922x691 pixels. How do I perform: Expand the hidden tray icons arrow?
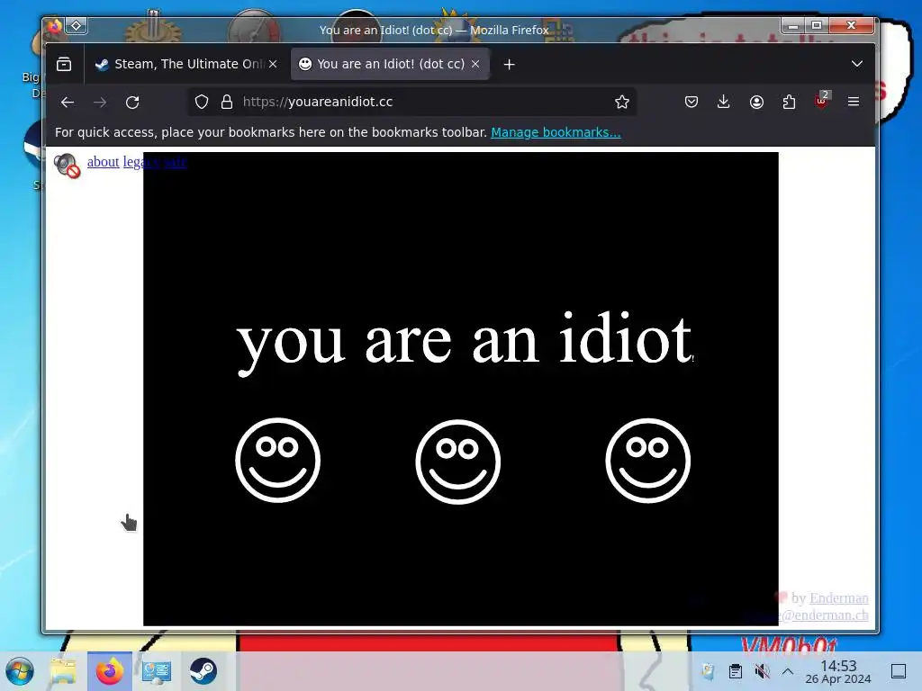click(788, 671)
